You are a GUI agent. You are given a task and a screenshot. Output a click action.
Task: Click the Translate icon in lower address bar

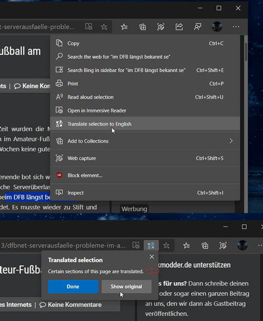151,245
